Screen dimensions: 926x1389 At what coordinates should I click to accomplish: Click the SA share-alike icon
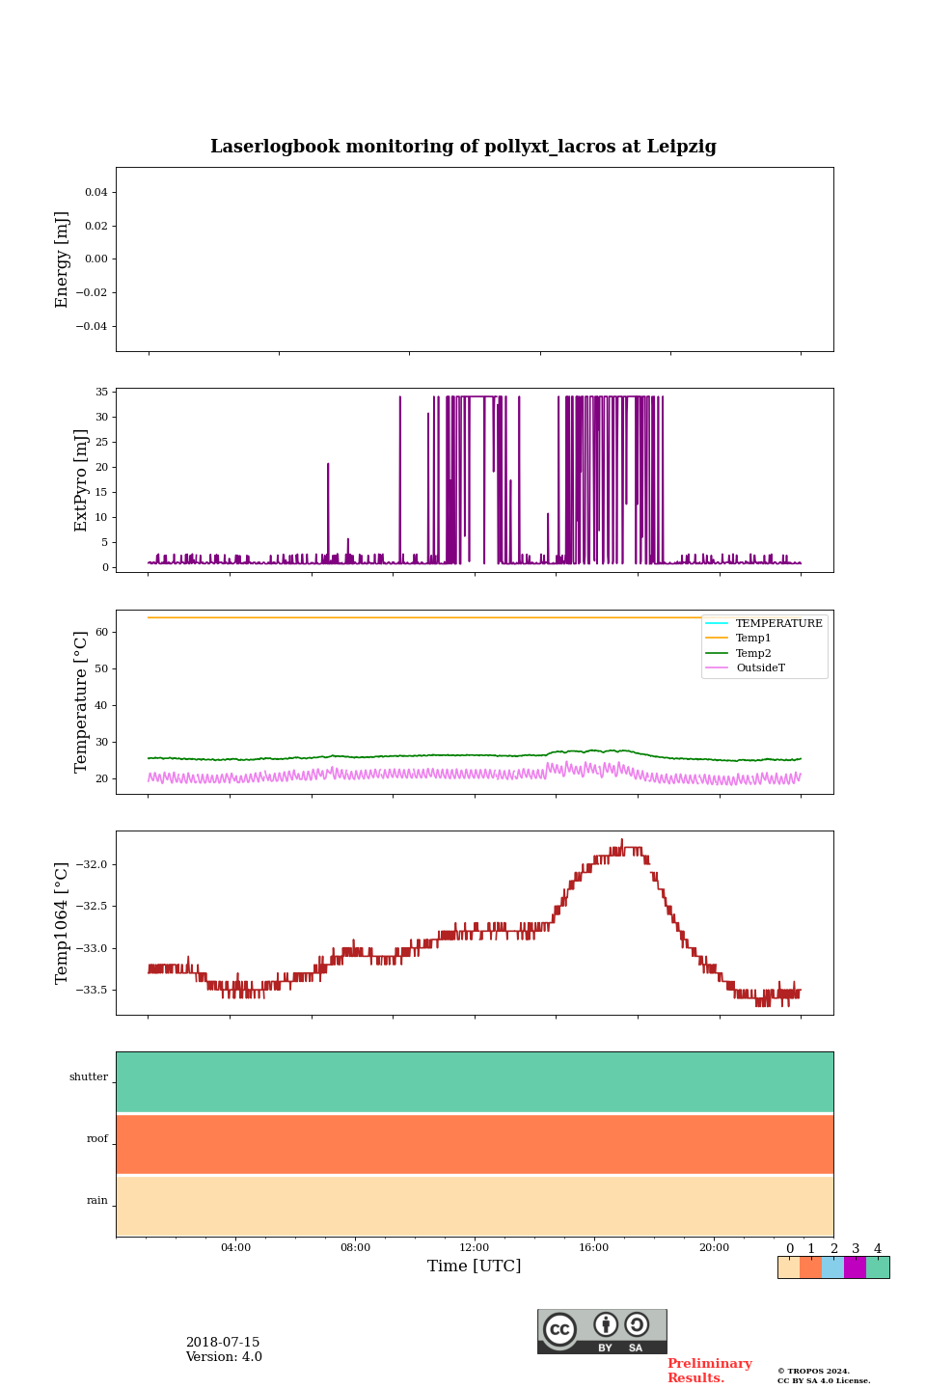pyautogui.click(x=637, y=1324)
